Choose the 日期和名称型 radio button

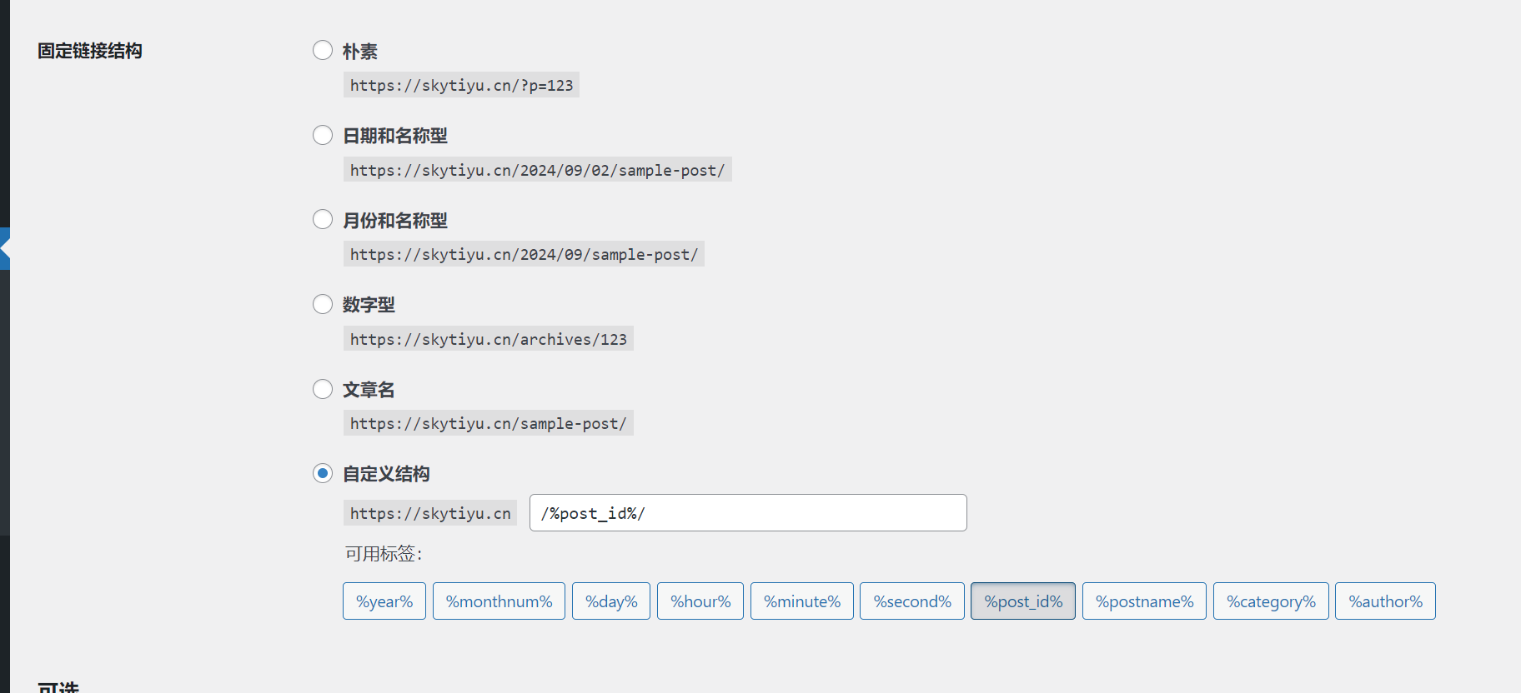click(x=323, y=135)
